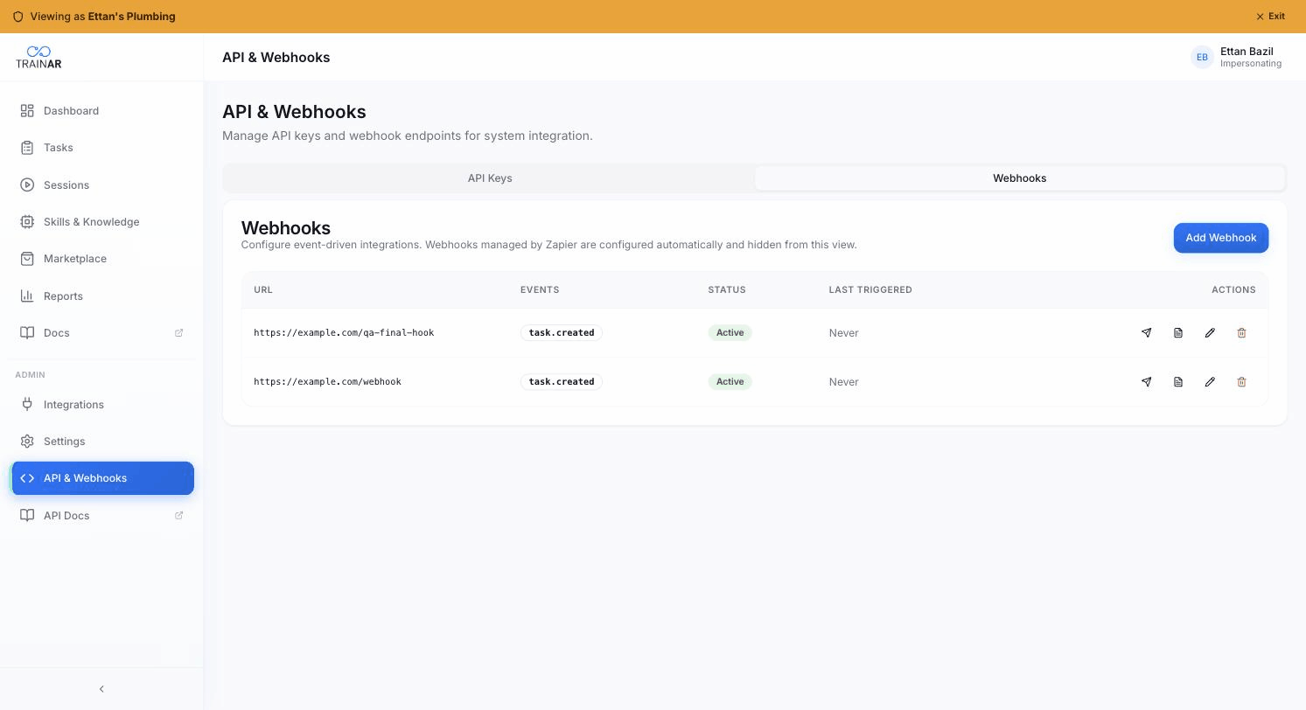The image size is (1306, 710).
Task: Open Sessions page
Action: pyautogui.click(x=102, y=184)
